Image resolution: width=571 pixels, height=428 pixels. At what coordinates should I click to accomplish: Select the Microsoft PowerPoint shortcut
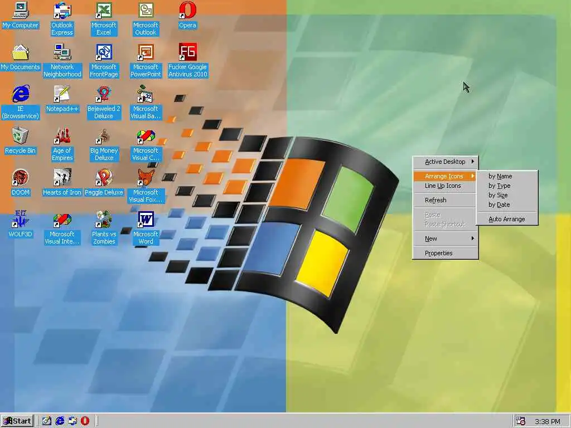pyautogui.click(x=146, y=61)
